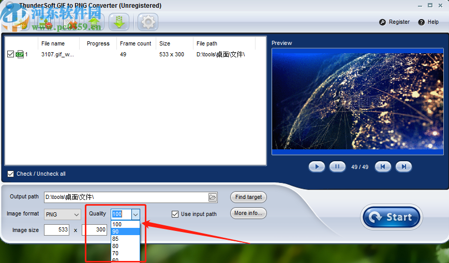
Task: Click the Output path text field
Action: (x=126, y=197)
